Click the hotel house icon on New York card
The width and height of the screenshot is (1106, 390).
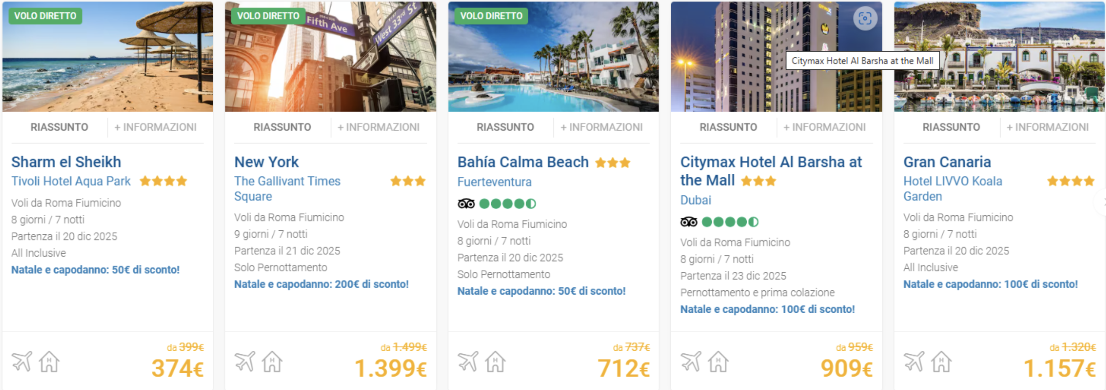click(x=272, y=362)
